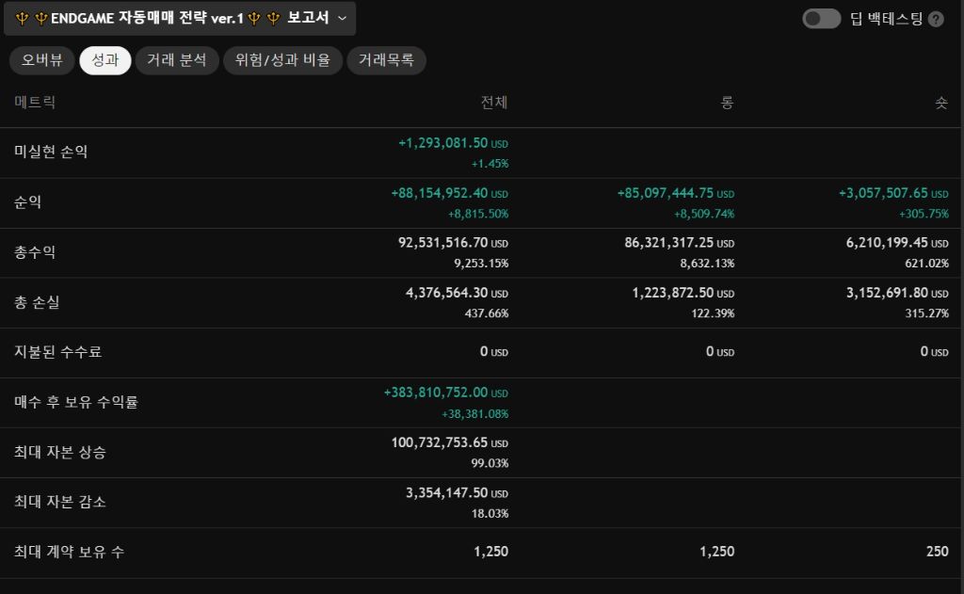Open the 거래 분석 tab
964x594 pixels.
(x=177, y=60)
